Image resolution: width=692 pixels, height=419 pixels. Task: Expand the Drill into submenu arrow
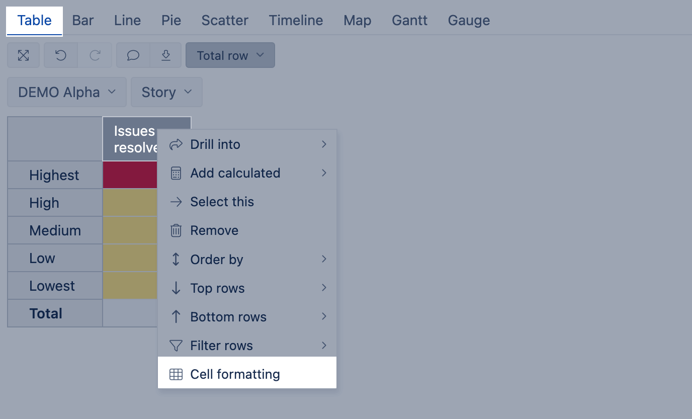(x=324, y=144)
